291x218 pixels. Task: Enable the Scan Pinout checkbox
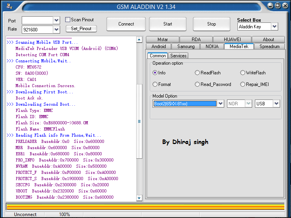[x=68, y=20]
